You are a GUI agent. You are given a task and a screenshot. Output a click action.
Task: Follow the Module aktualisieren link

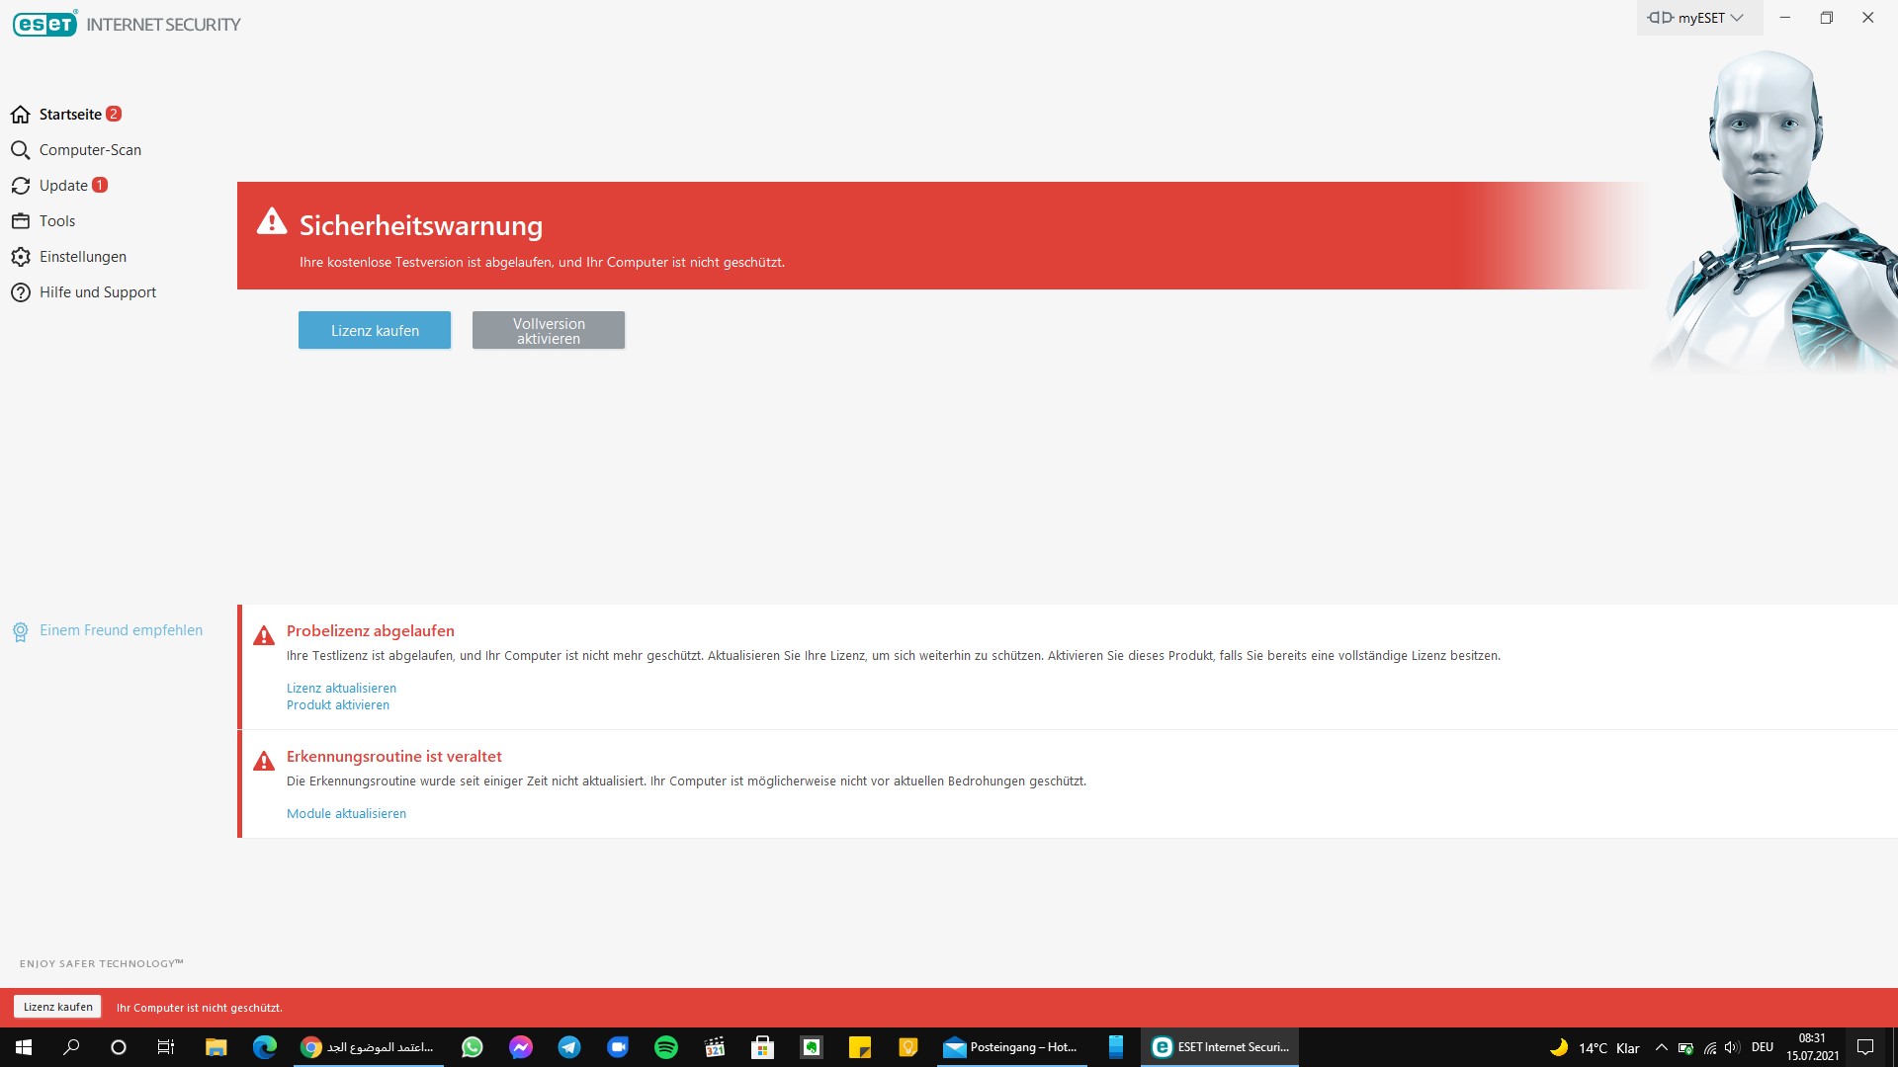[x=346, y=814]
